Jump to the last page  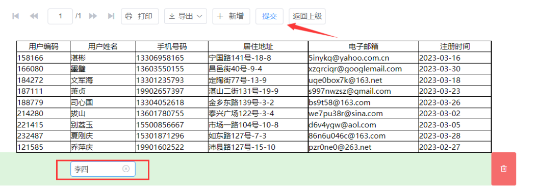pos(111,16)
